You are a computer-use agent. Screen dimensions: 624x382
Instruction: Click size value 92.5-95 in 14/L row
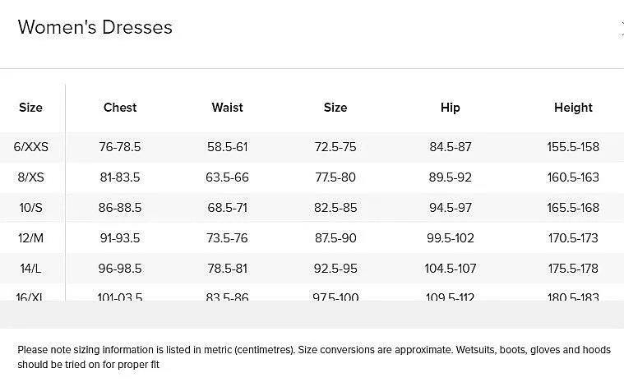335,269
